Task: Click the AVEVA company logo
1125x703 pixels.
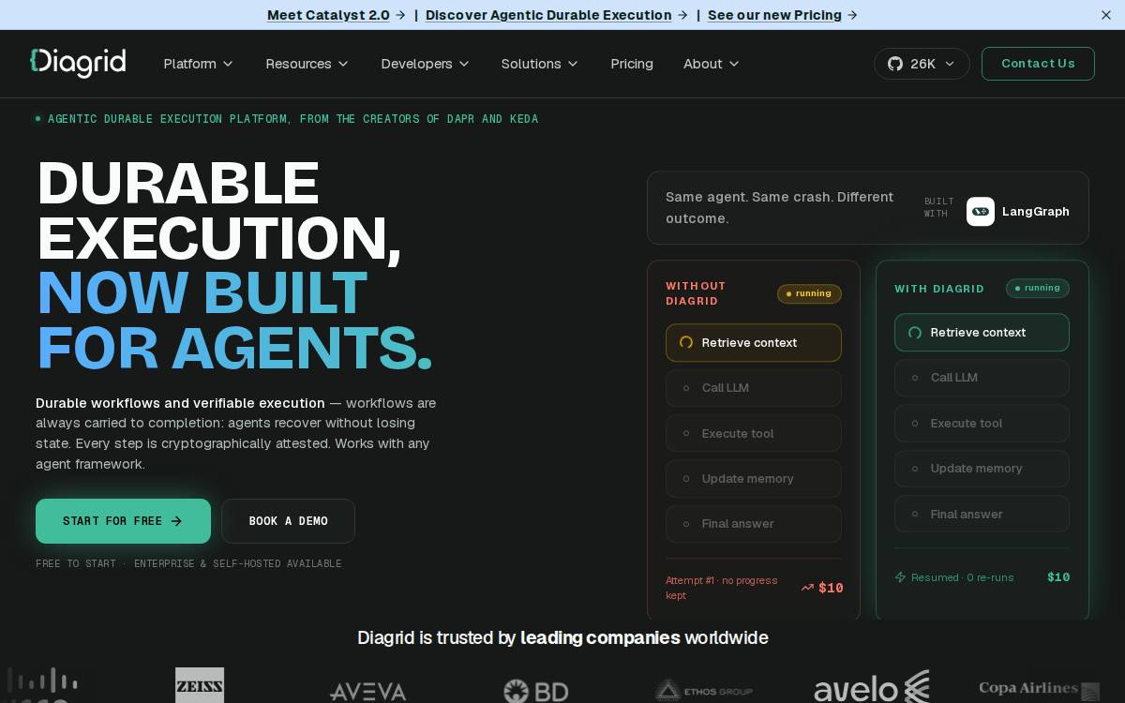Action: [367, 692]
